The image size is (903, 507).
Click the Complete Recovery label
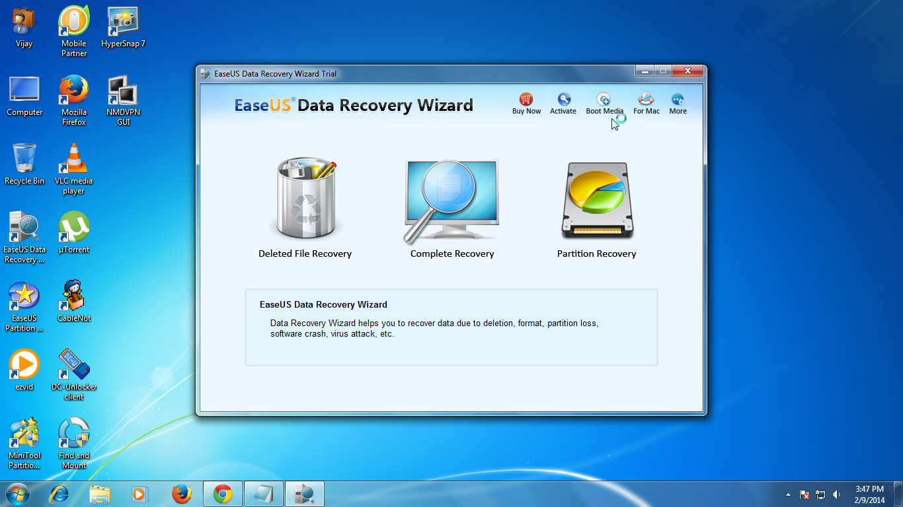(452, 253)
